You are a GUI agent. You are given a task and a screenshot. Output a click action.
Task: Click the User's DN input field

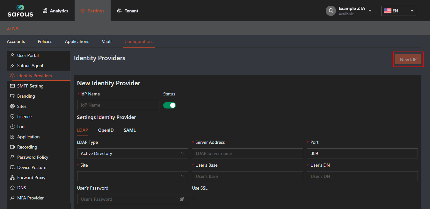[x=362, y=176]
